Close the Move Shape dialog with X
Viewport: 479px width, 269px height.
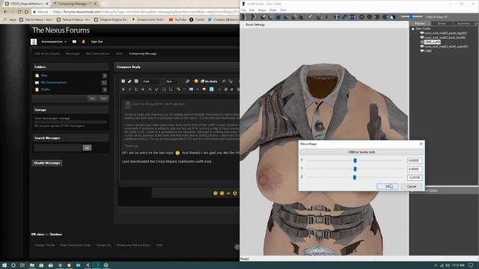click(421, 143)
